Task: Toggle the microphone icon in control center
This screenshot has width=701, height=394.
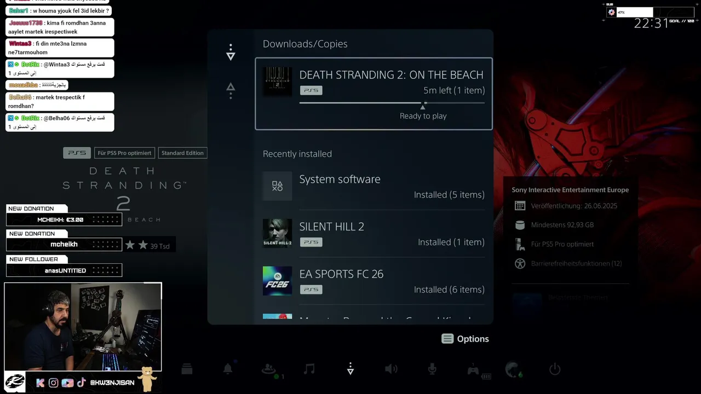Action: click(432, 369)
